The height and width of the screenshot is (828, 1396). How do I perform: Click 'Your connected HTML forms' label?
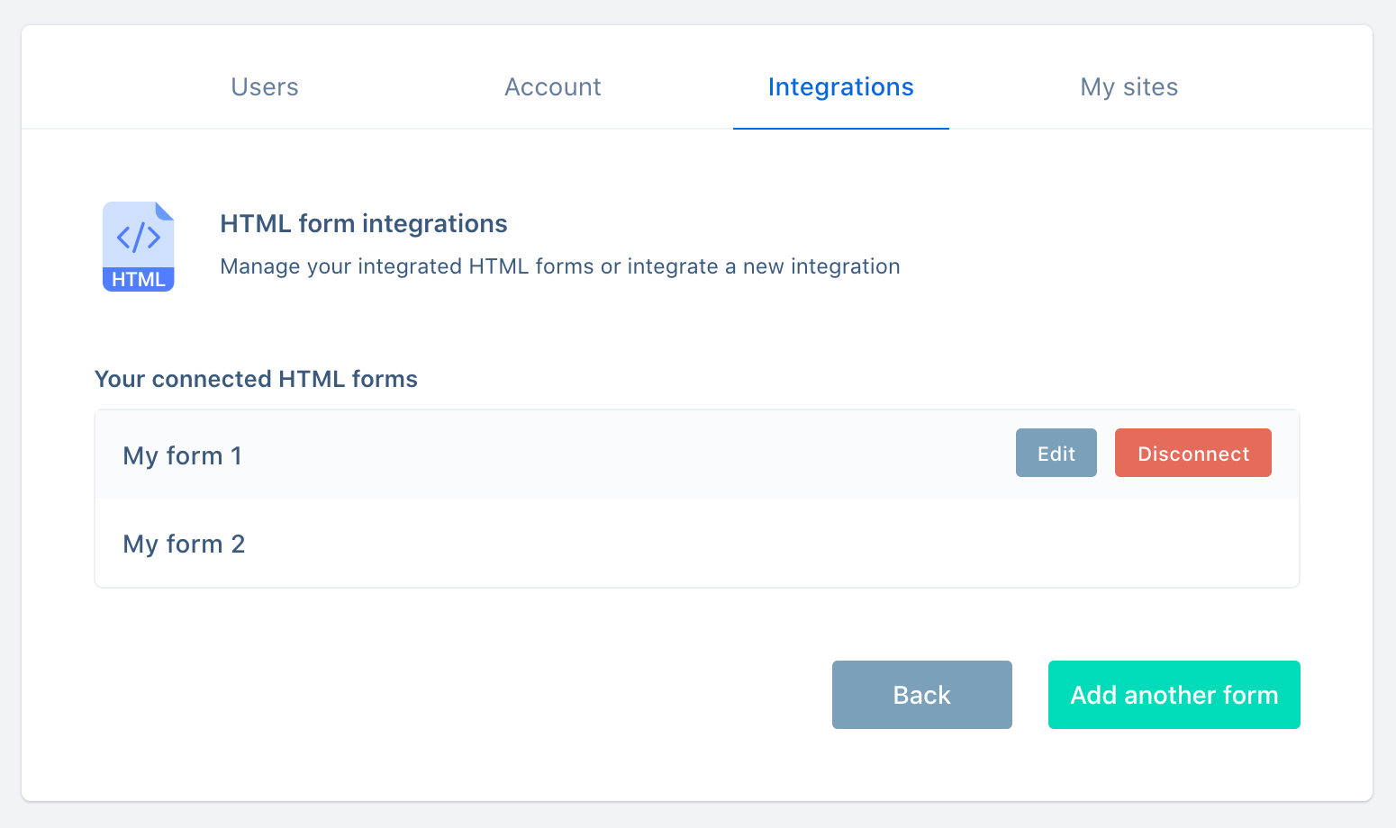256,379
